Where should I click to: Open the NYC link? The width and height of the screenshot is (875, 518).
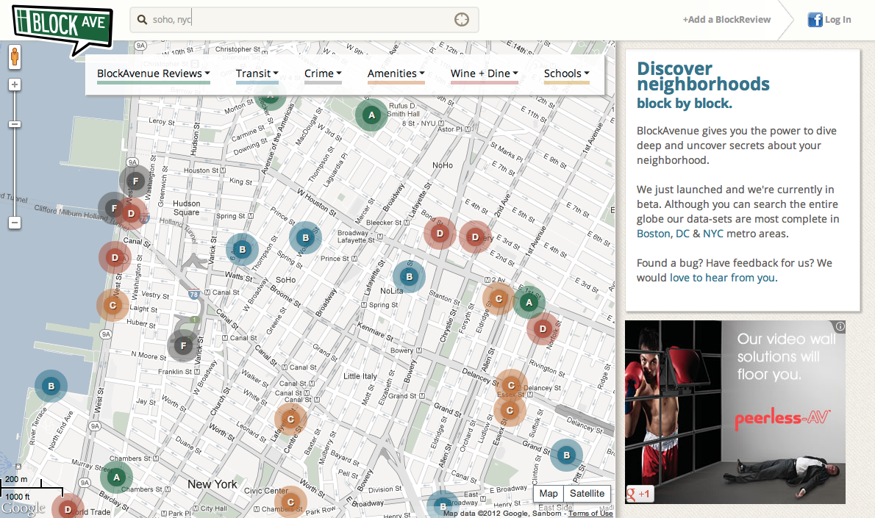[x=712, y=234]
